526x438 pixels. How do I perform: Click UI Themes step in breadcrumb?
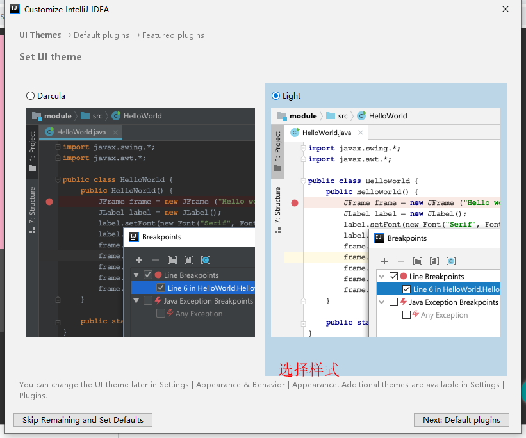click(40, 35)
